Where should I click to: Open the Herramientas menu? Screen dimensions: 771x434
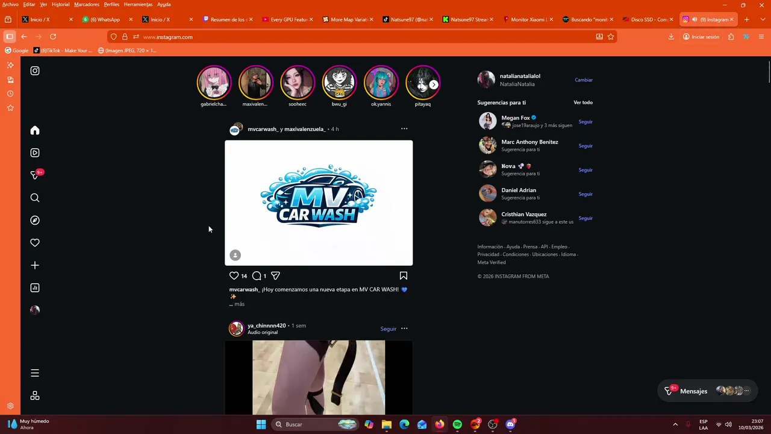pos(138,4)
